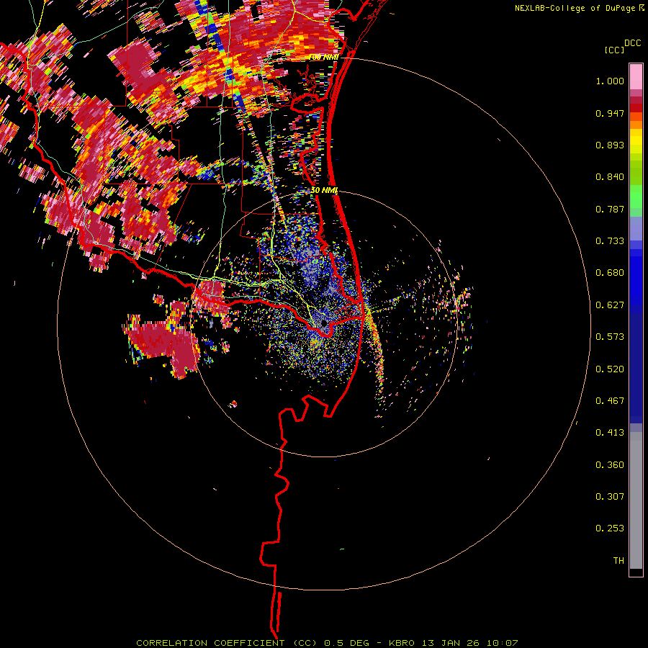
Task: Select the 0.307 legend value
Action: tap(610, 497)
